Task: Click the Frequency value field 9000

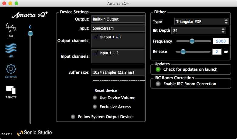Action: point(221,41)
